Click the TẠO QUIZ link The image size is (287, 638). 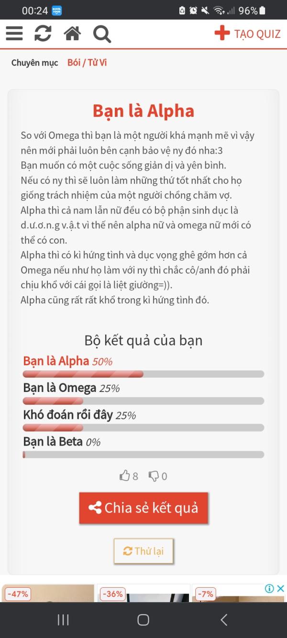coord(257,34)
